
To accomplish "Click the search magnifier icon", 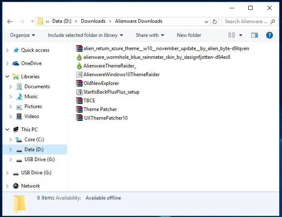I will (272, 22).
